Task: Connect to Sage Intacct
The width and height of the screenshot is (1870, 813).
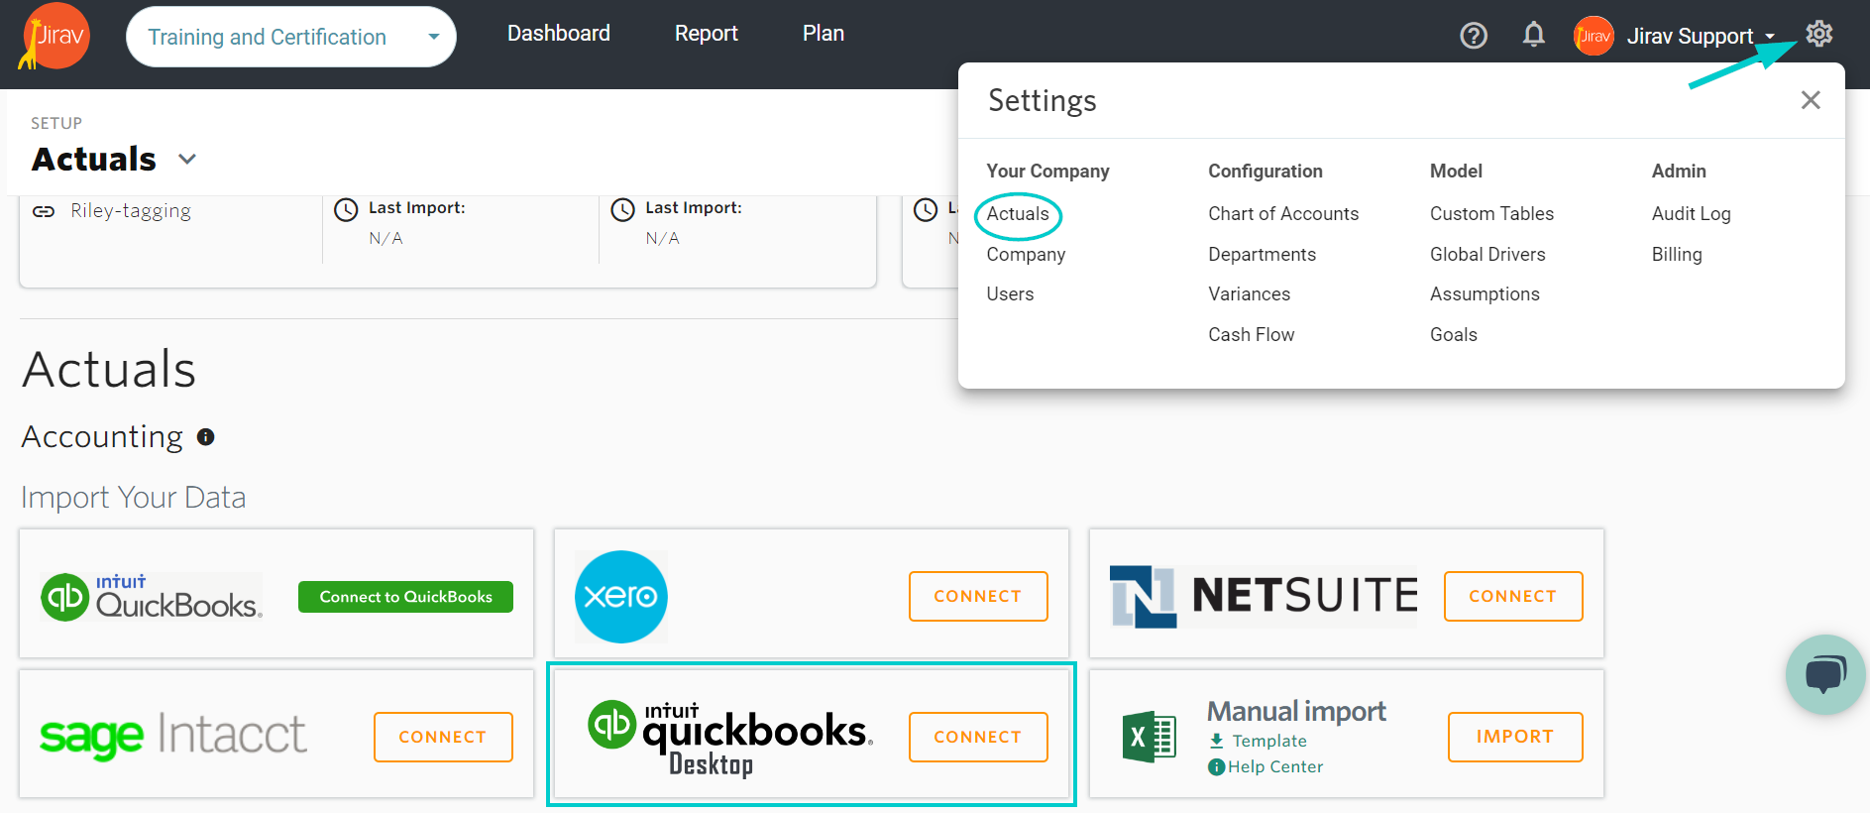Action: coord(443,737)
